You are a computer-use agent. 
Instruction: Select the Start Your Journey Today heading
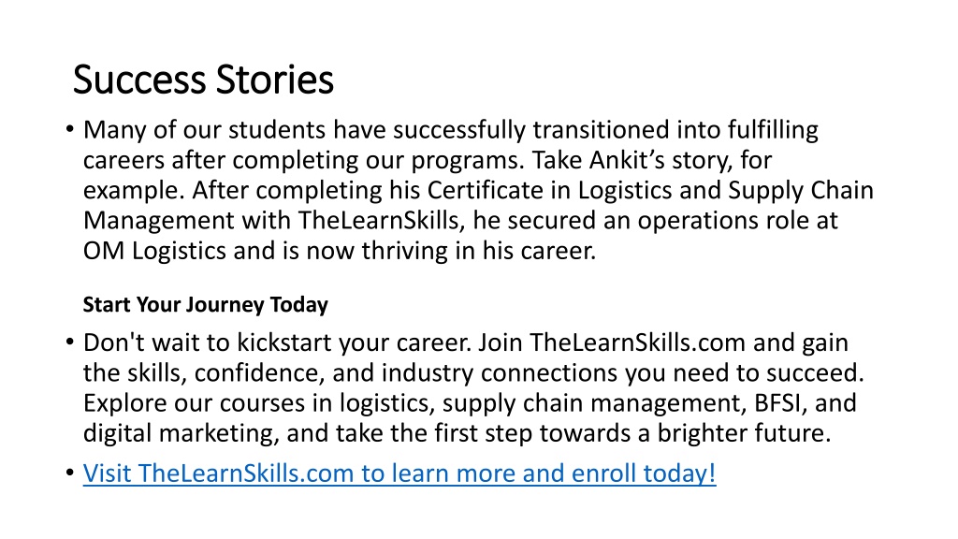tap(205, 304)
